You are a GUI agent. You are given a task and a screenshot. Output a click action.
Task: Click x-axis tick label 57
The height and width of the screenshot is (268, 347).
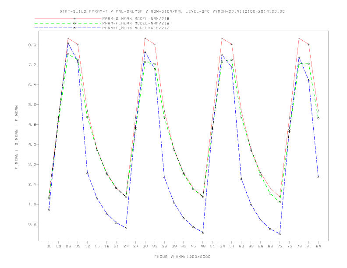point(232,246)
